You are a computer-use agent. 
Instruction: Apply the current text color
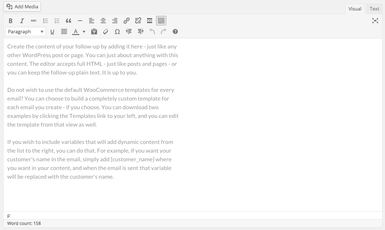(75, 32)
